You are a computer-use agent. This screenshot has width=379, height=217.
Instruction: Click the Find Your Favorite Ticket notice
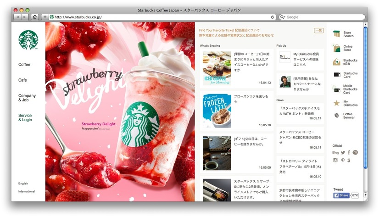click(229, 30)
